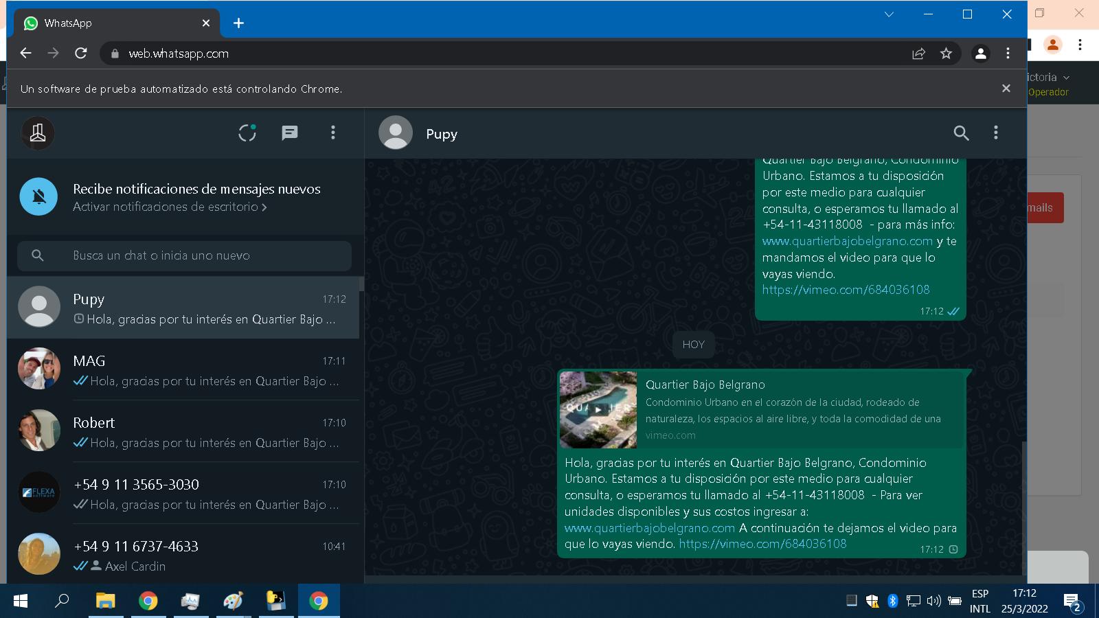Open Windows notification center
The height and width of the screenshot is (618, 1099).
click(x=1073, y=602)
